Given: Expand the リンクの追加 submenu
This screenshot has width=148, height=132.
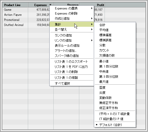Looking at the screenshot, I should (x=72, y=40).
